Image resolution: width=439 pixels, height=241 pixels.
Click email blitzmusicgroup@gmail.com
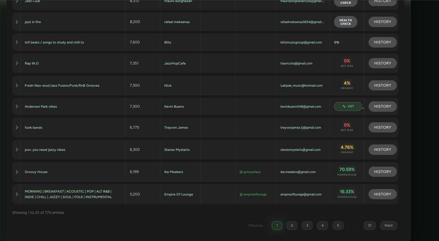point(301,42)
